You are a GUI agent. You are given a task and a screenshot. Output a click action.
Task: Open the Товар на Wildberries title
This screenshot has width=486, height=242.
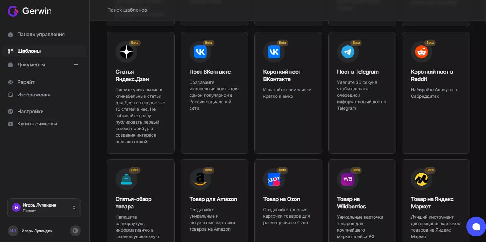click(351, 203)
